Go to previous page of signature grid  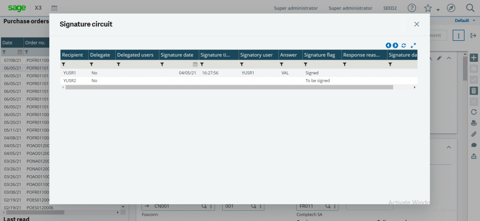point(388,45)
